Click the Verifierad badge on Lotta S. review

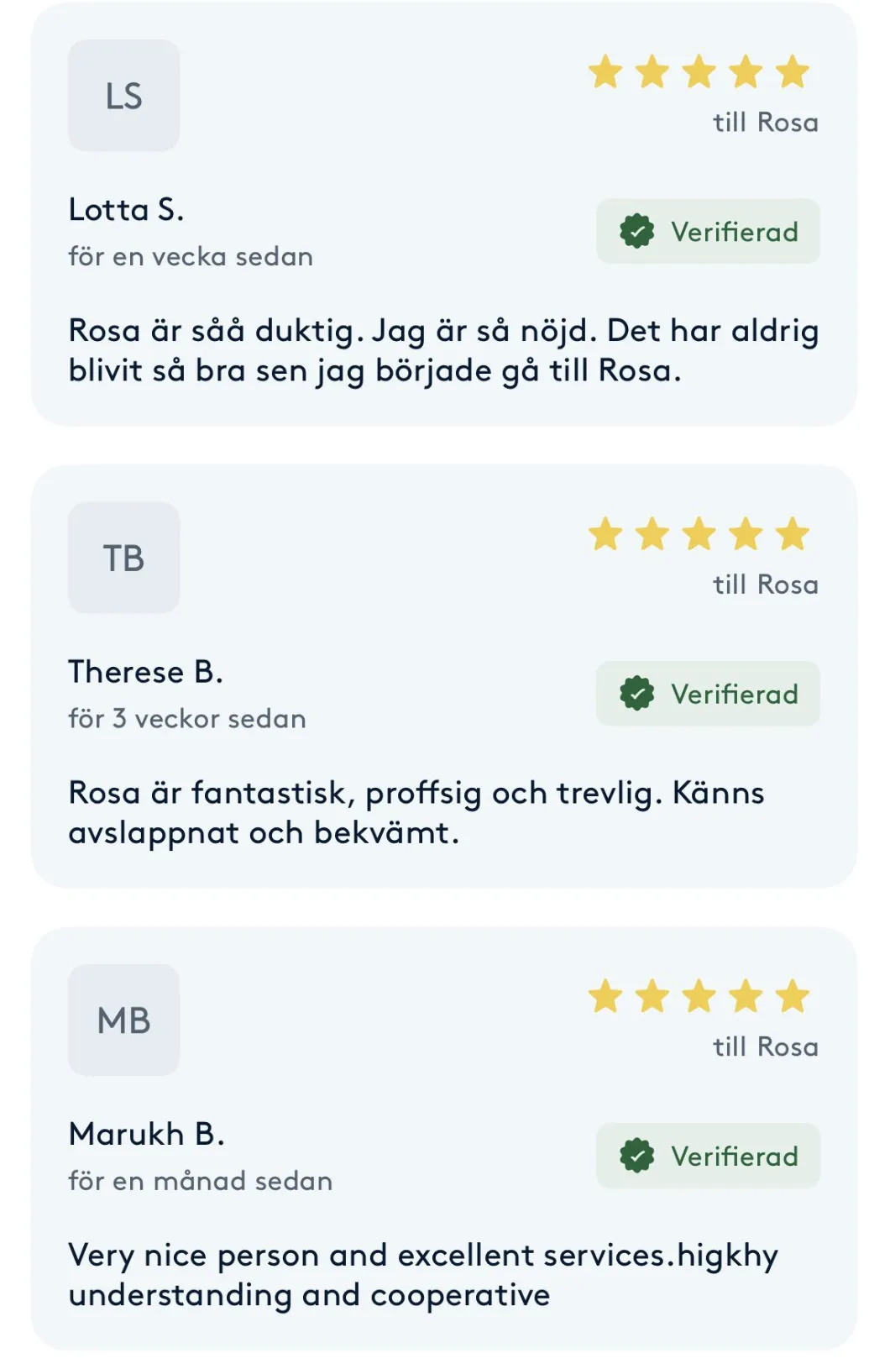(708, 231)
